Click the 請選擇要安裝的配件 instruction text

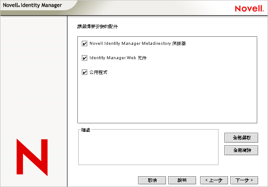click(x=98, y=26)
